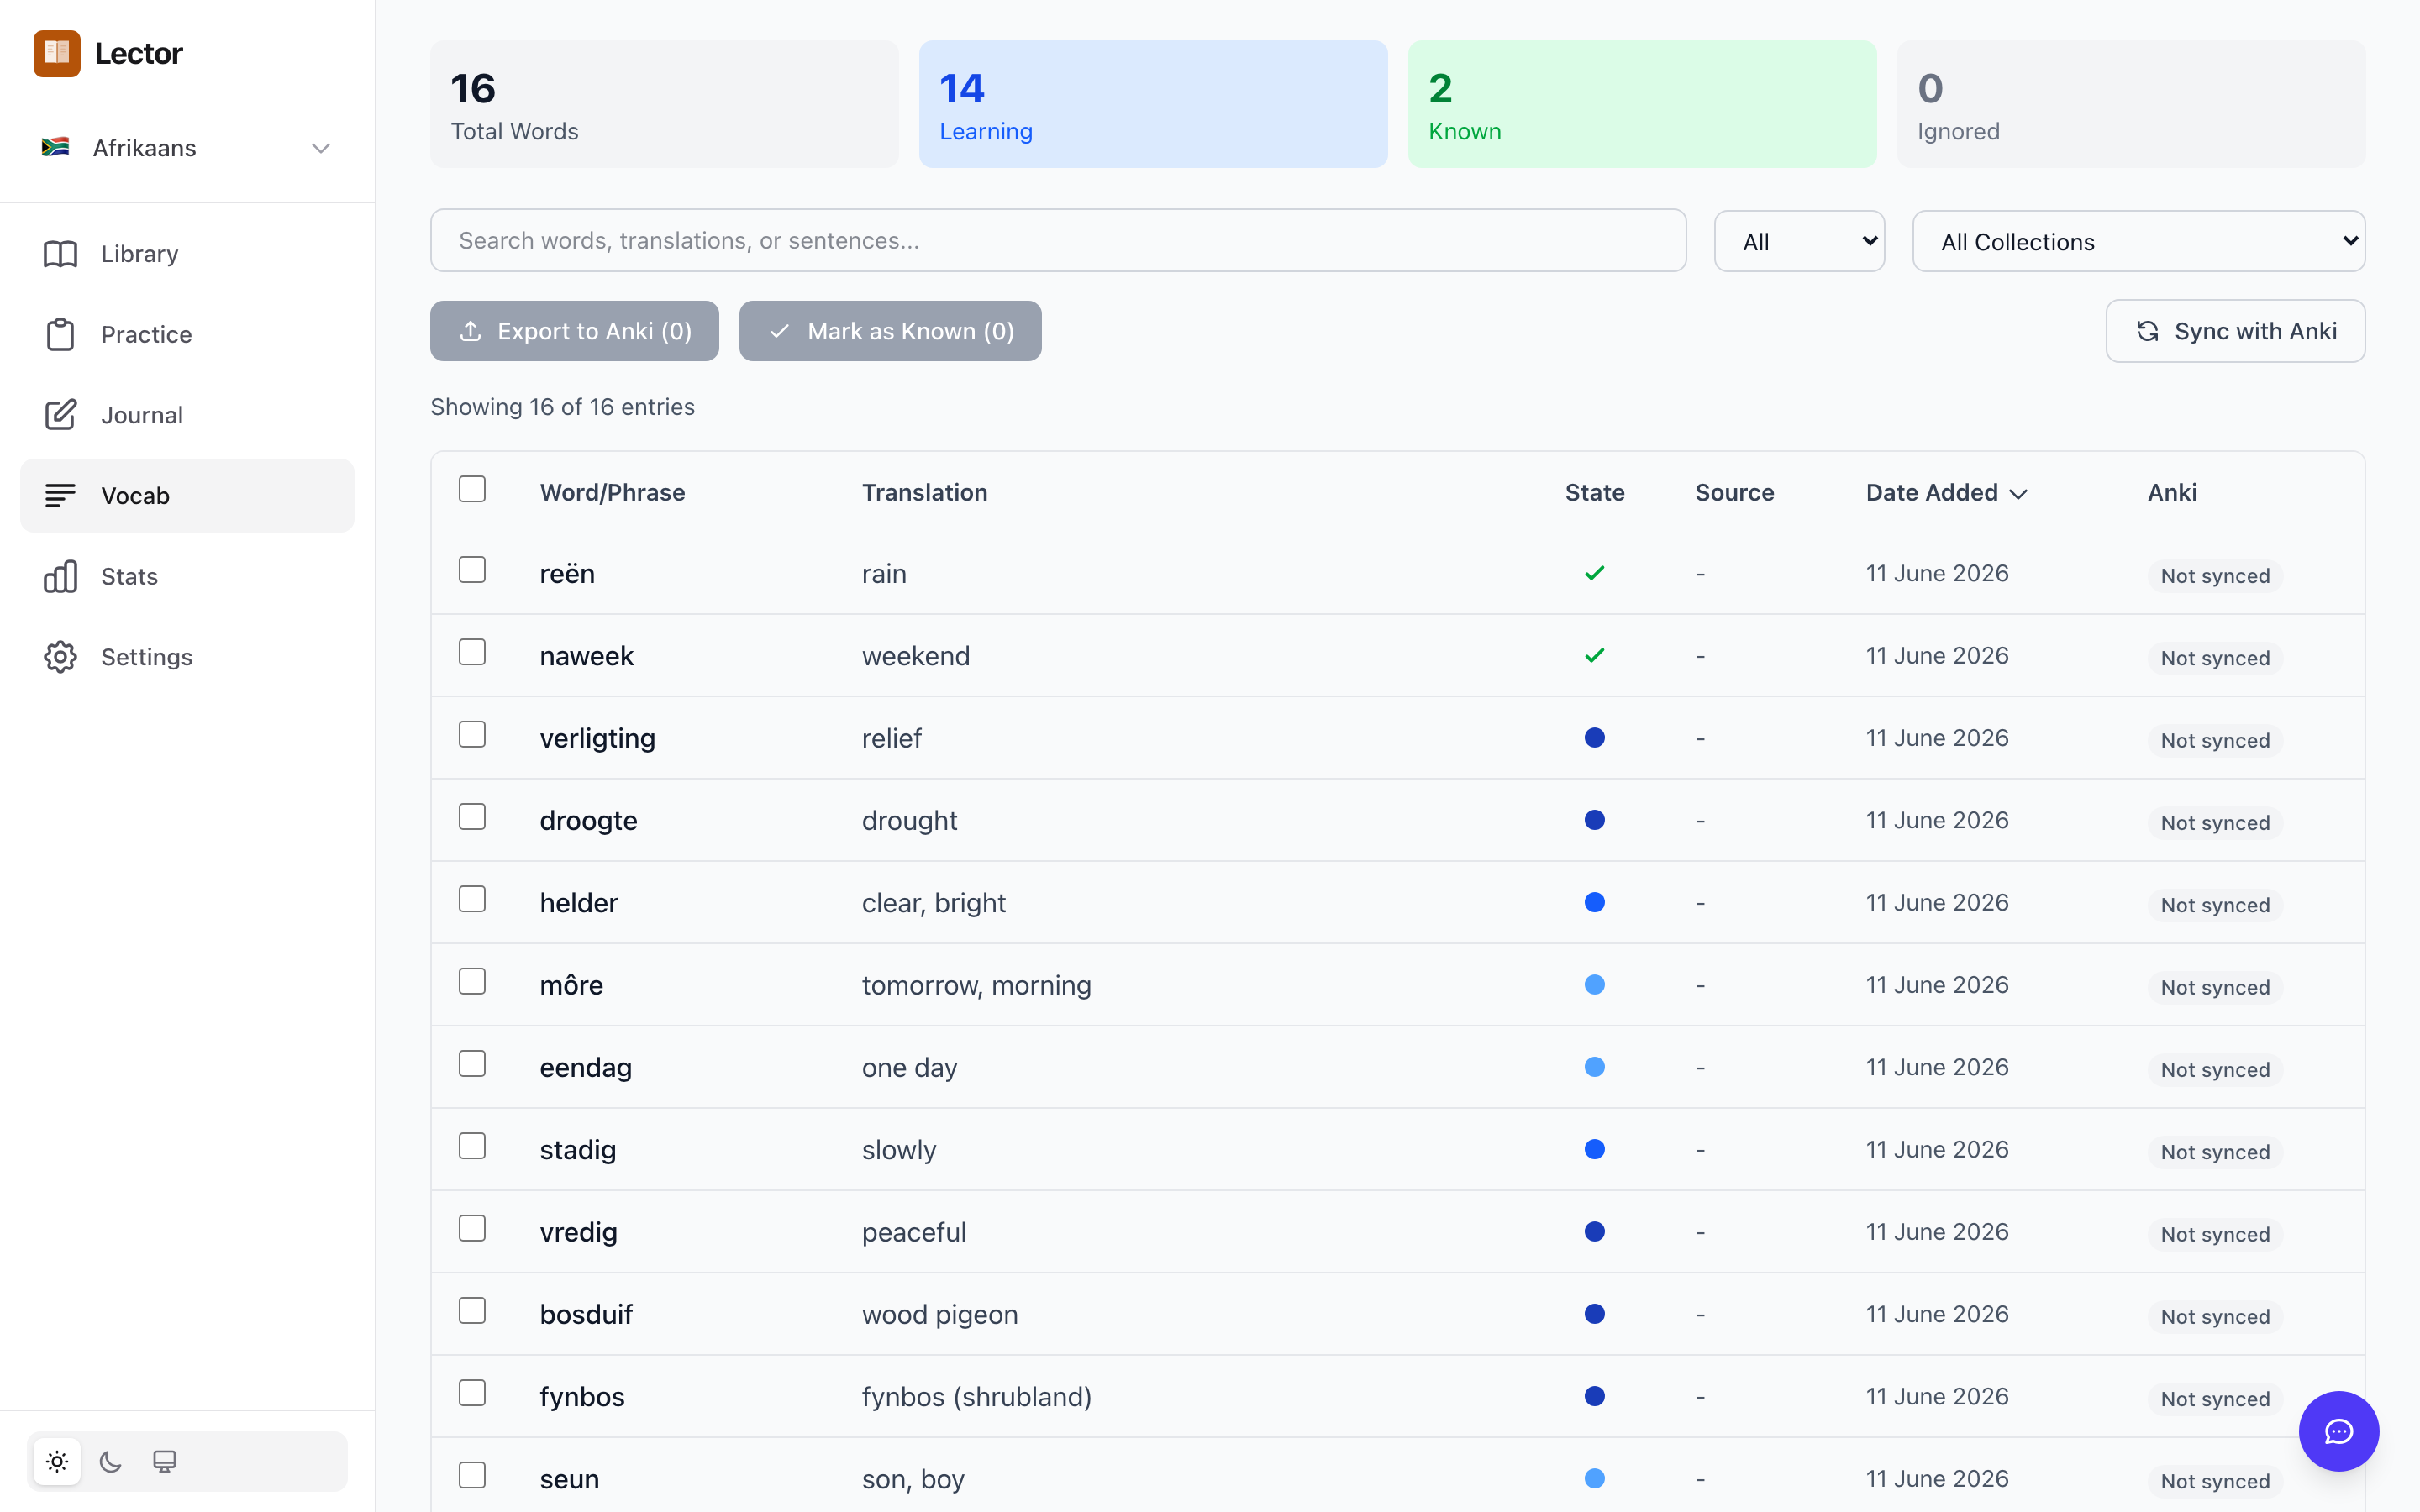Click the state dot for môre

(1595, 985)
